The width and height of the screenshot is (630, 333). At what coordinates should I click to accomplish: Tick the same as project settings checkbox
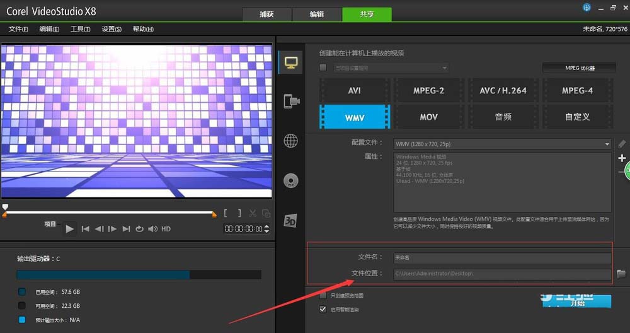pos(323,67)
